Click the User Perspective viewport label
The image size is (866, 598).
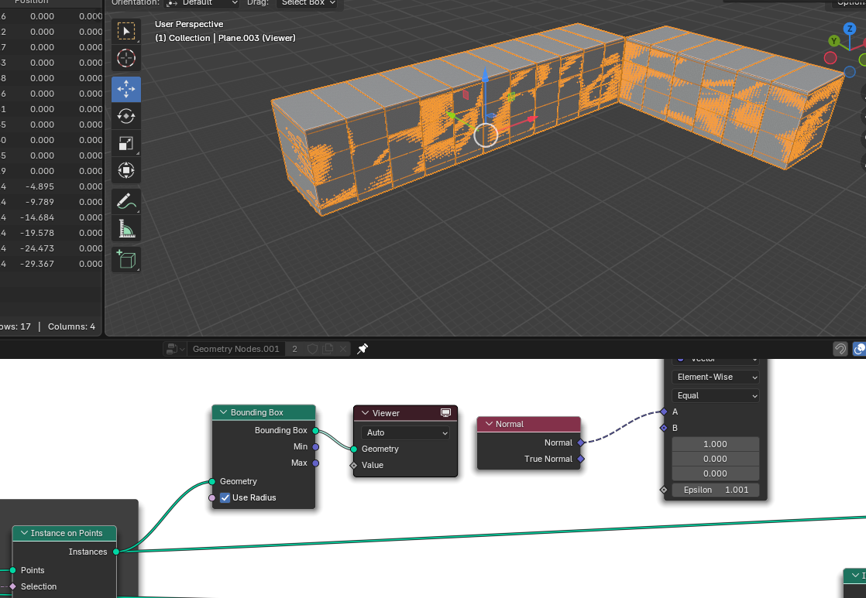189,24
